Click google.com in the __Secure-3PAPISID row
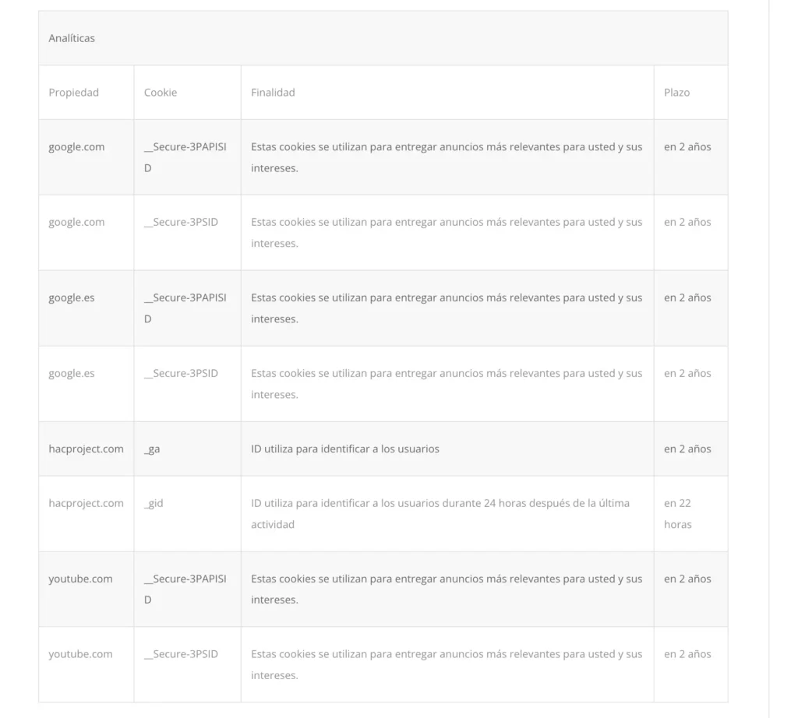This screenshot has height=718, width=798. point(76,147)
